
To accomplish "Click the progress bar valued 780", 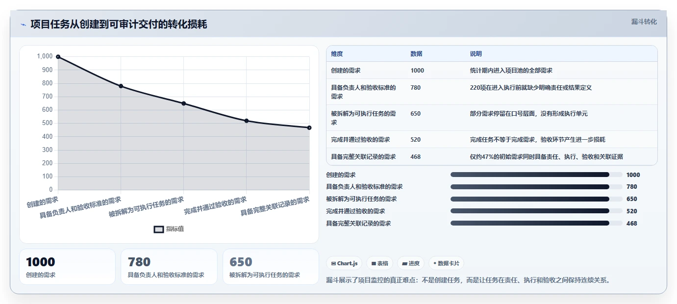I will (x=536, y=187).
